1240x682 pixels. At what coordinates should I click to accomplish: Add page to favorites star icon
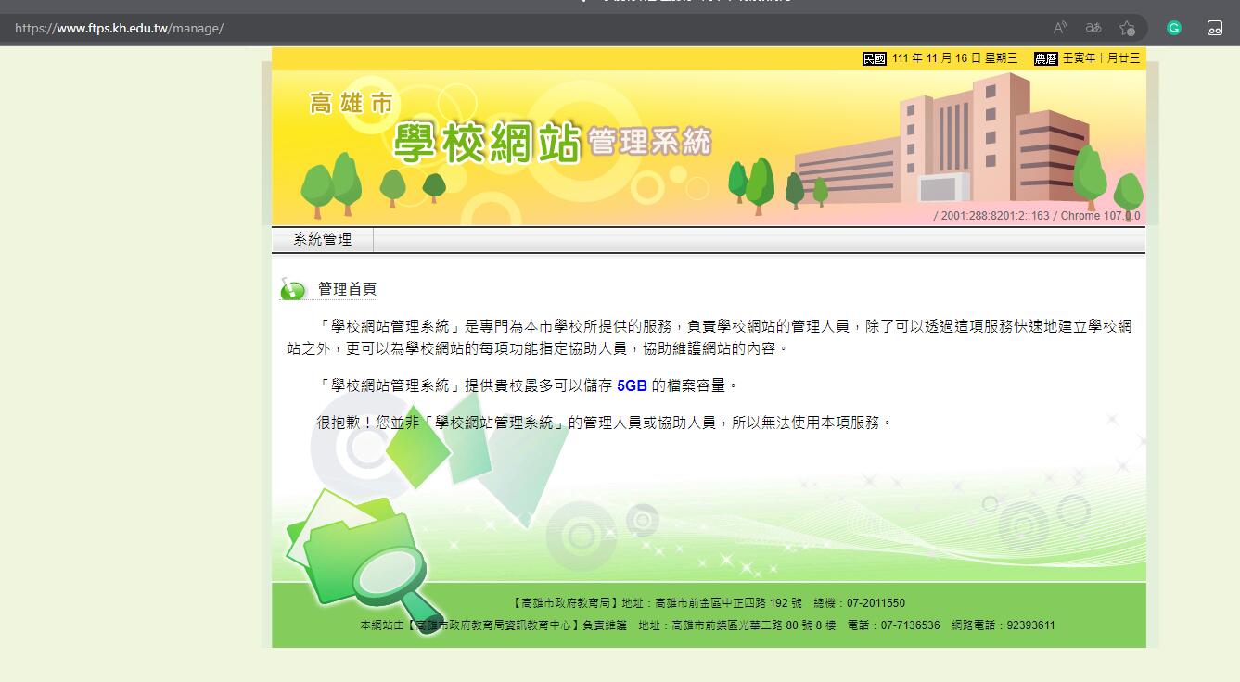pos(1127,28)
